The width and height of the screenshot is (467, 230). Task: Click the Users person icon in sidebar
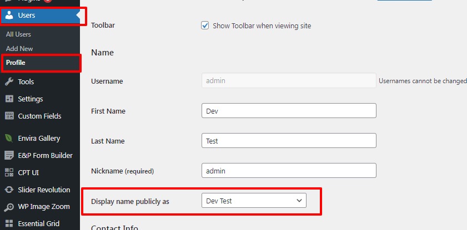click(x=9, y=16)
